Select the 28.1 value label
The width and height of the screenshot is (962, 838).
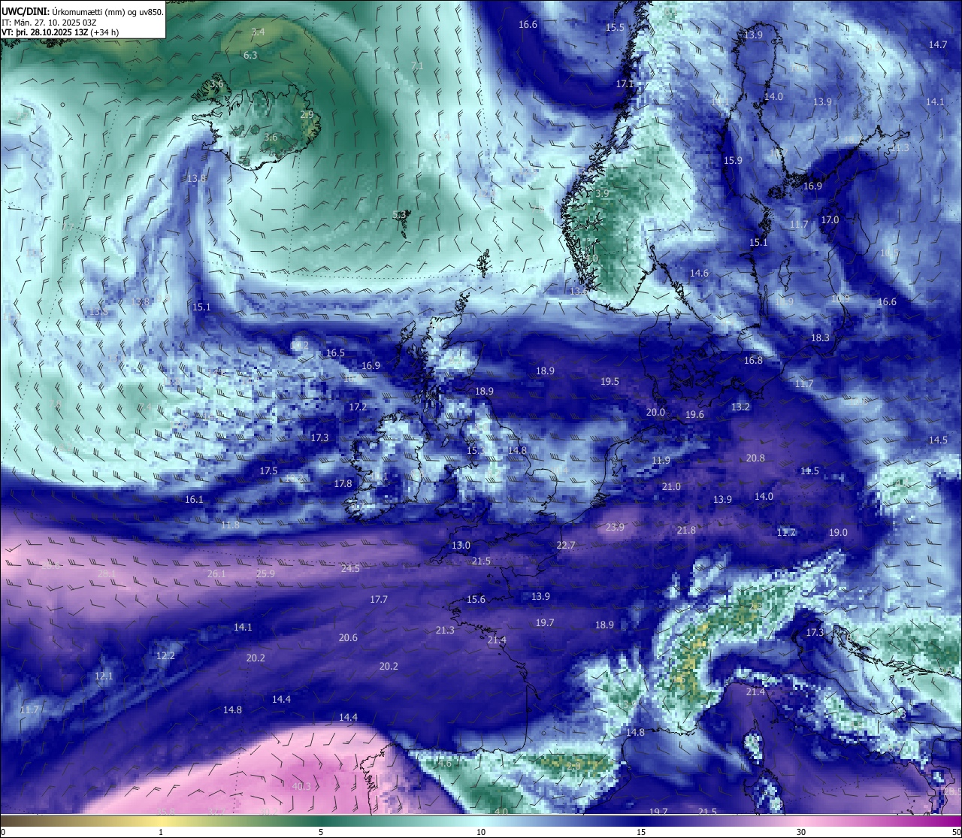tap(107, 573)
